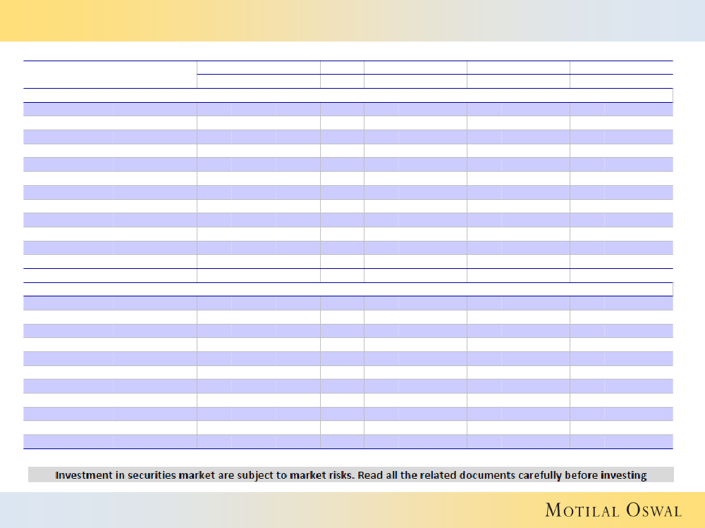
Task: Click the second full-width section title row
Action: (348, 289)
